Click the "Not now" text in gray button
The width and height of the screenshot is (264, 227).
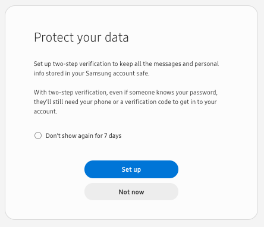131,192
